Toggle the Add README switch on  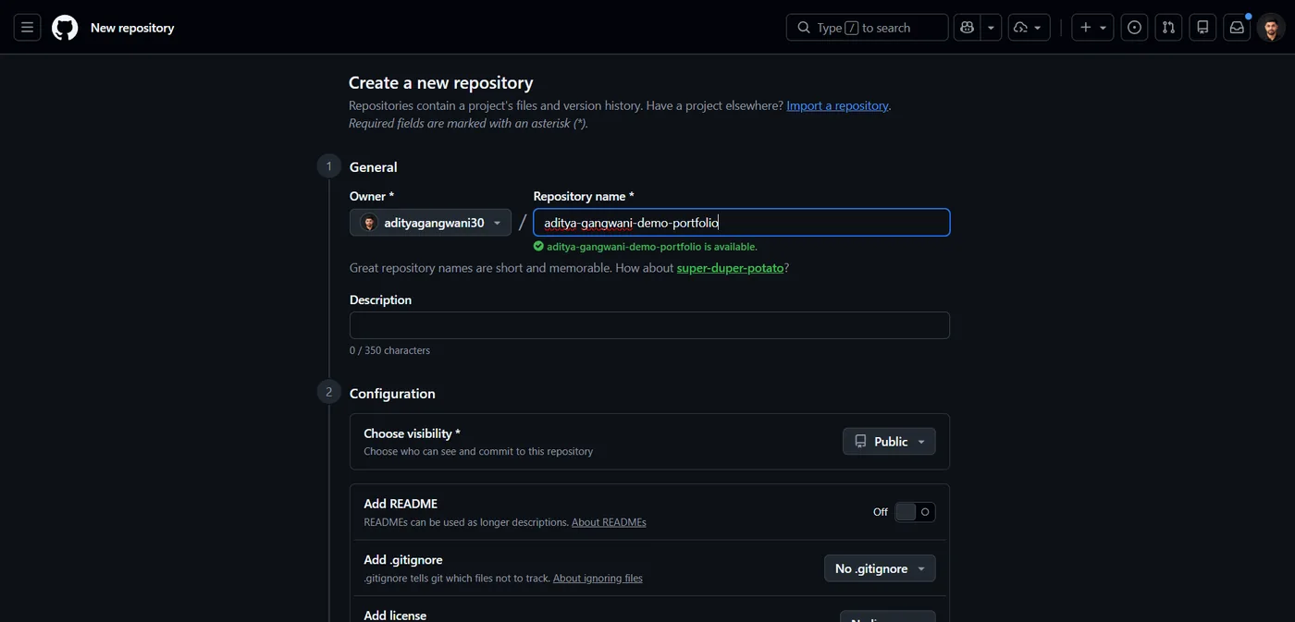tap(915, 512)
